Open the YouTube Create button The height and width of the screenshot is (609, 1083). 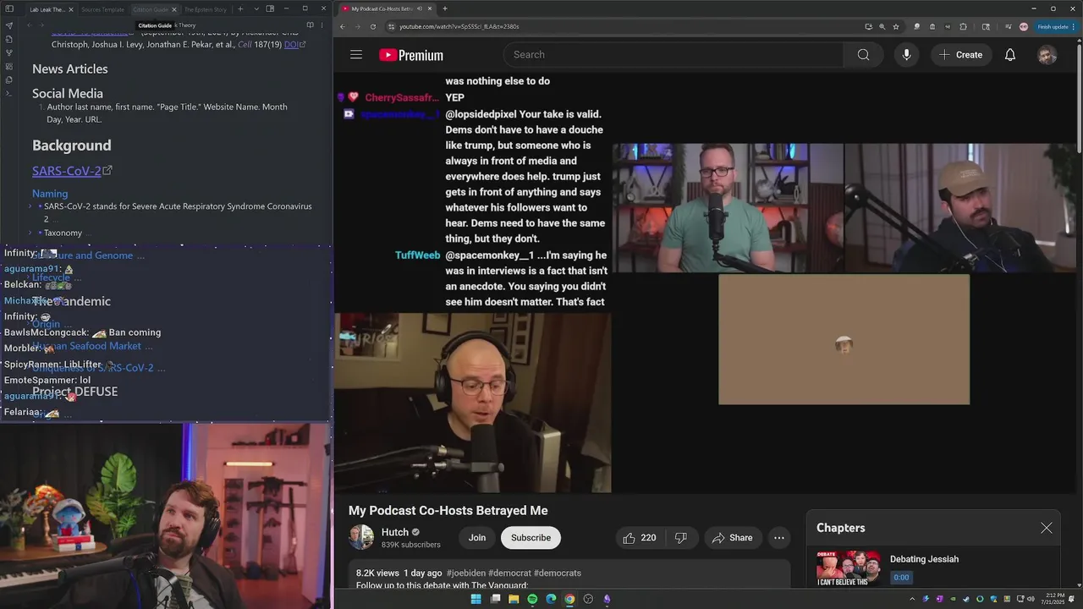click(961, 55)
